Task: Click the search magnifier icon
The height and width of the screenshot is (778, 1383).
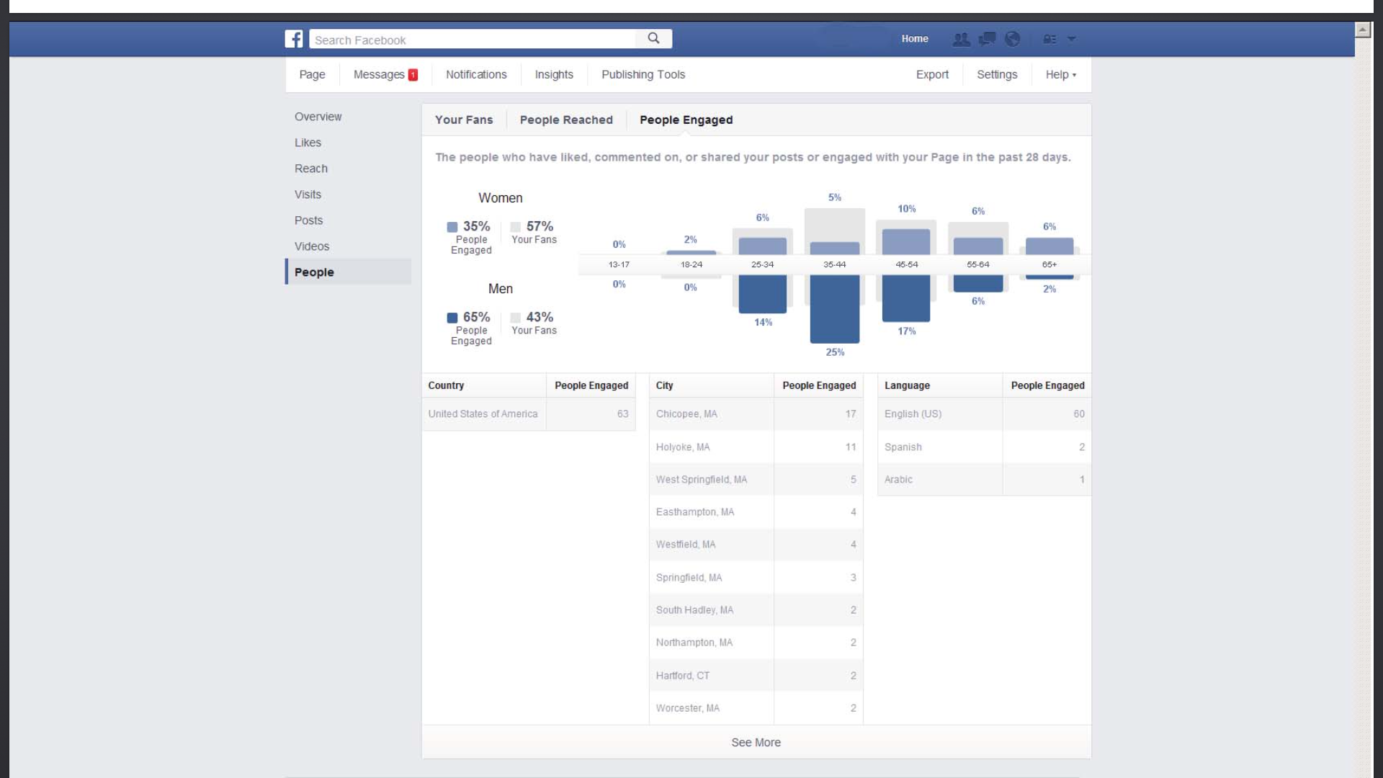Action: click(x=653, y=38)
